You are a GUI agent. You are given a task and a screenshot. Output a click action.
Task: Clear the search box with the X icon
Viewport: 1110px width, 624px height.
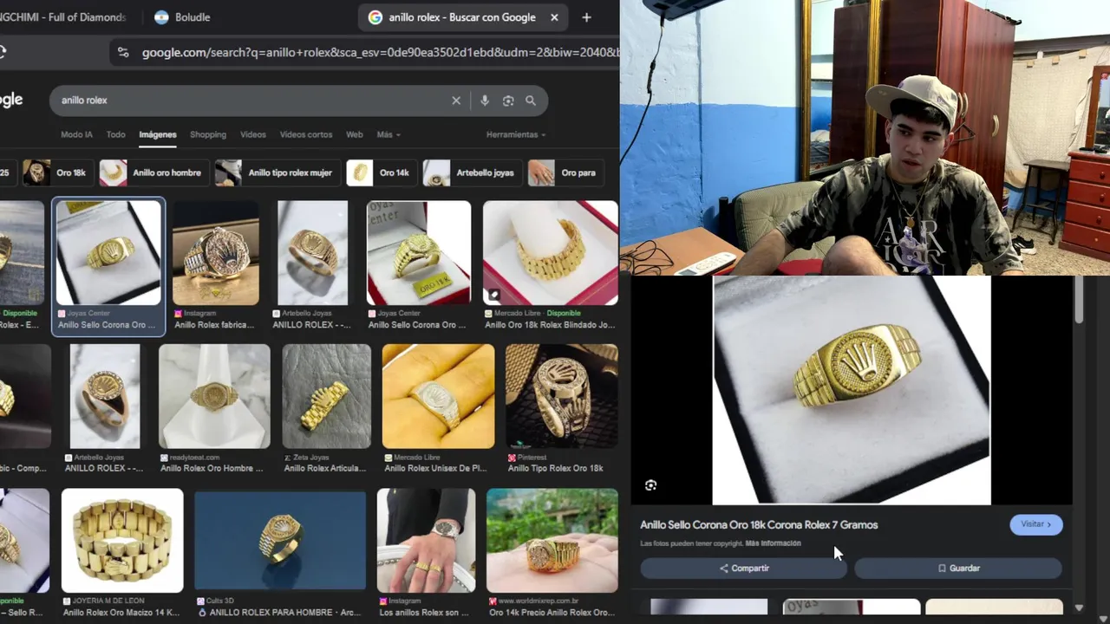pyautogui.click(x=456, y=101)
